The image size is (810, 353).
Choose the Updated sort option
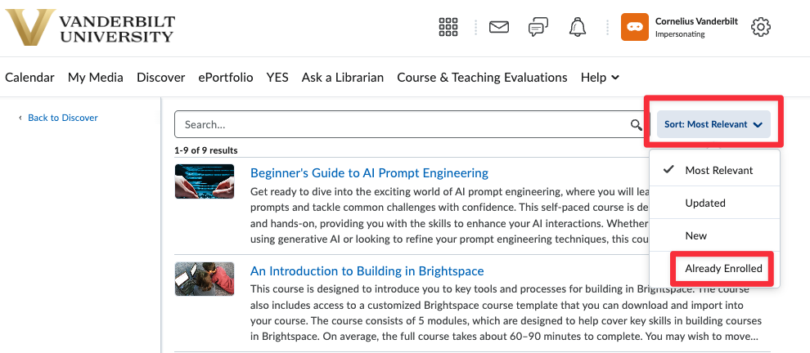point(705,203)
